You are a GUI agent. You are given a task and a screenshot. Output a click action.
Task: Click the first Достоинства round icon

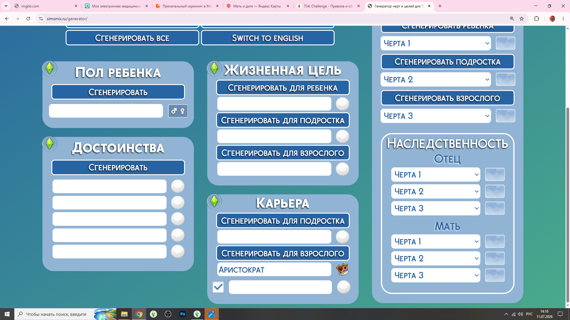(x=178, y=186)
